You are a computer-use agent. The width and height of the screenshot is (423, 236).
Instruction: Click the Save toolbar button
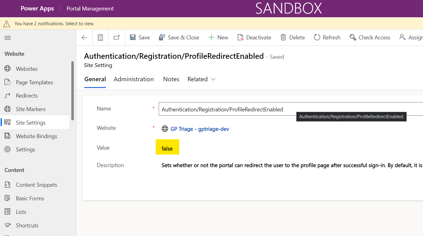[x=140, y=38]
